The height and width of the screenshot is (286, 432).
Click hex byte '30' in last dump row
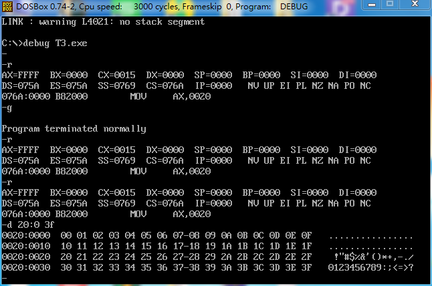click(x=66, y=267)
